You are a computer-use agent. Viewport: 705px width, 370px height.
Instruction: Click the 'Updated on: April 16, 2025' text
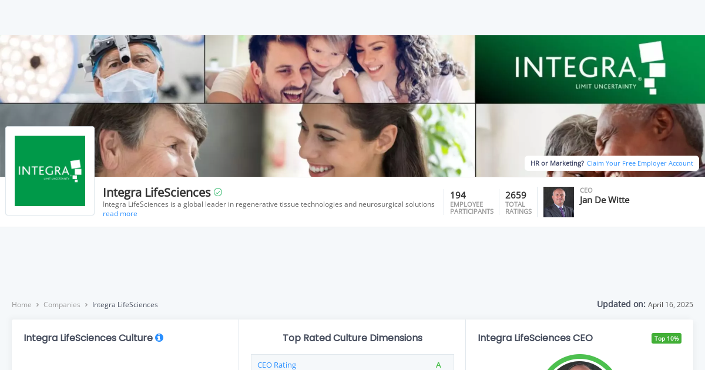[645, 304]
